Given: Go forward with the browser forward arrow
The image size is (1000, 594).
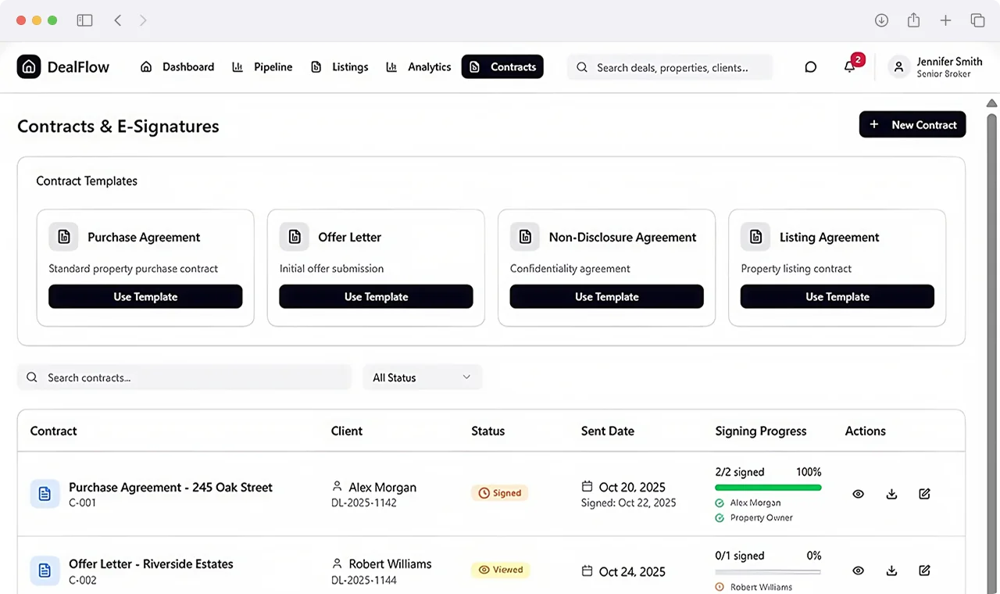Looking at the screenshot, I should 143,20.
